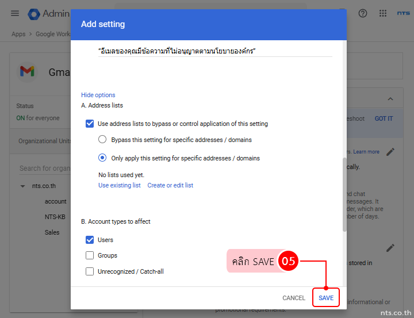
Task: Collapse the nts.co.th organization tree
Action: (22, 186)
